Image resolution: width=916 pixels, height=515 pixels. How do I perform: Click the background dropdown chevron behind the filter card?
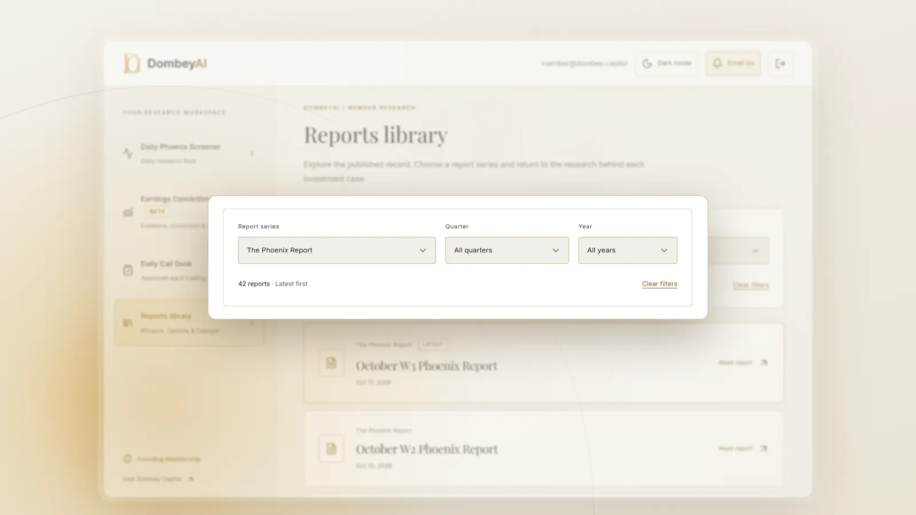(x=756, y=251)
